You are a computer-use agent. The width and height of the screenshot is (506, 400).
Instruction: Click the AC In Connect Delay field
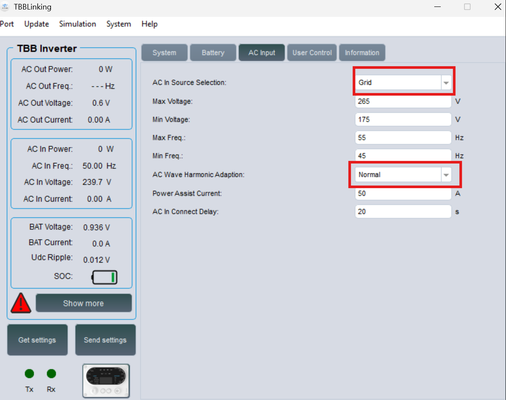coord(403,212)
